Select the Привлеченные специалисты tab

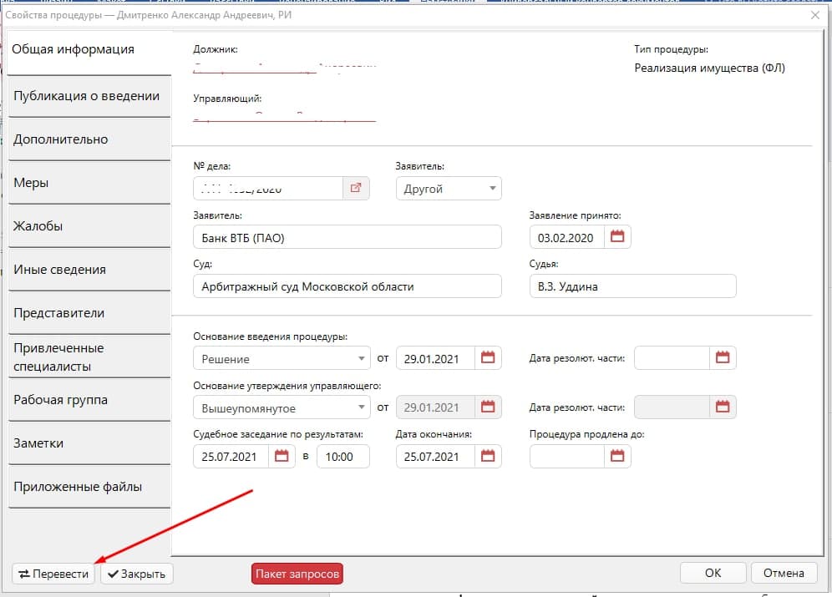tap(87, 357)
